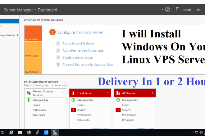
Task: Open Performance in All Servers tile
Action: [x=129, y=115]
